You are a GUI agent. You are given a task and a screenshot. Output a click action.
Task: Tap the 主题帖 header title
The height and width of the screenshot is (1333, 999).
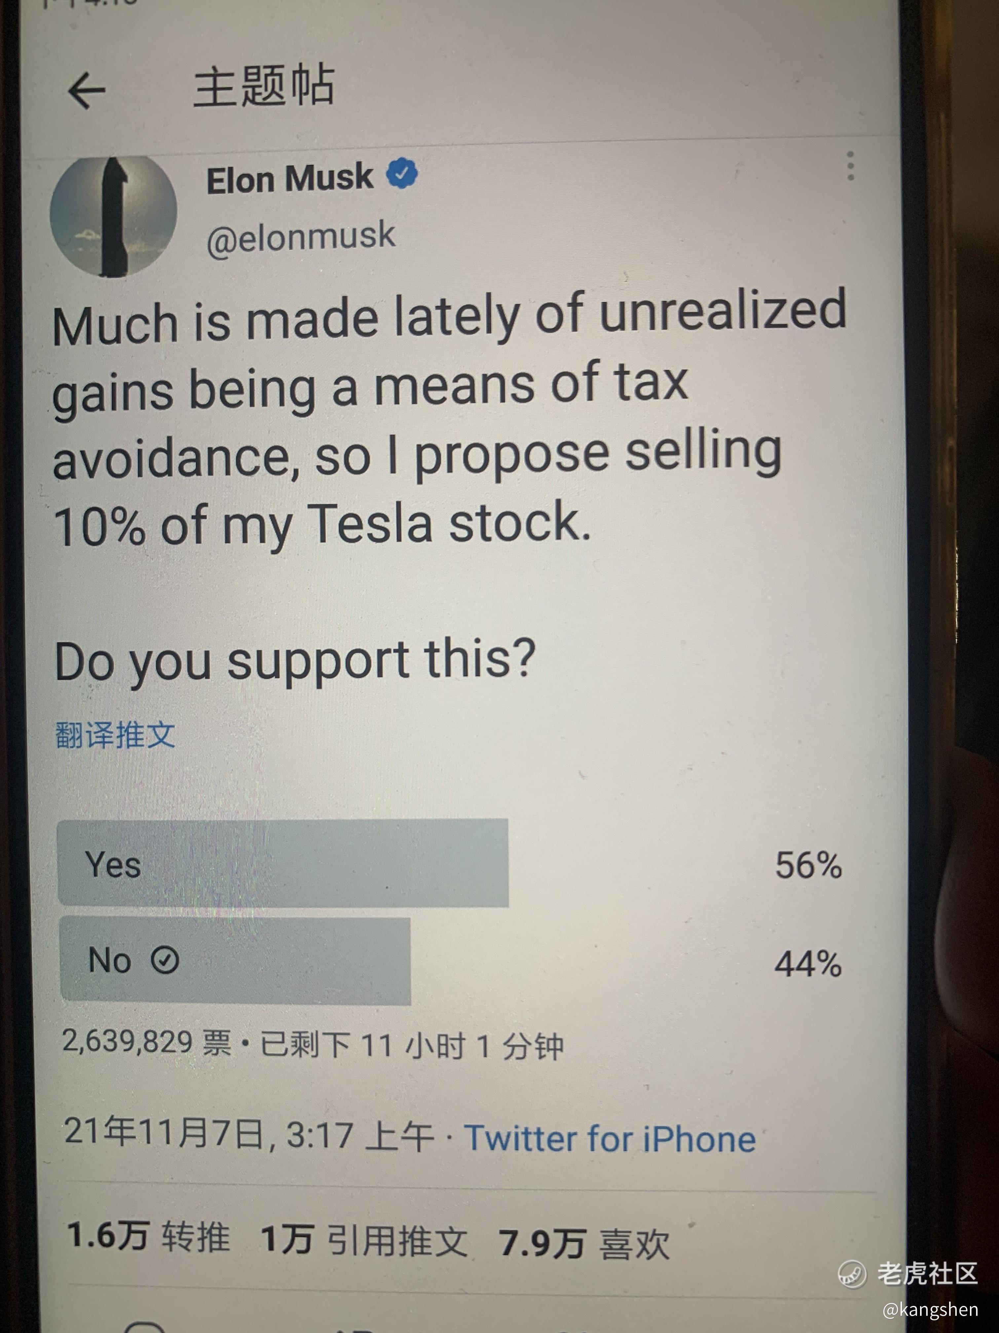[x=263, y=86]
